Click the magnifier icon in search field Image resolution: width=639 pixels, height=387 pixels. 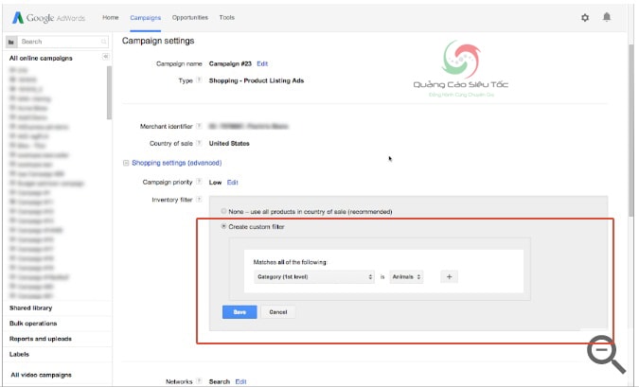point(103,42)
